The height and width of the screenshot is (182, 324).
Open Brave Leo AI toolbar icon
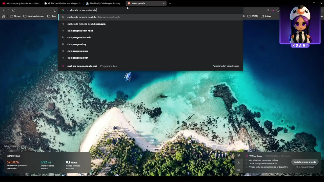[x=273, y=10]
